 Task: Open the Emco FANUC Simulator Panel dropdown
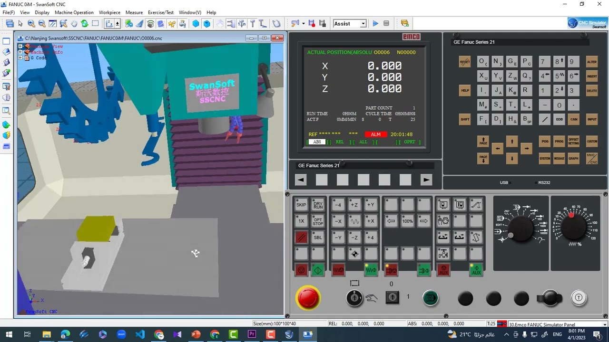coord(605,325)
